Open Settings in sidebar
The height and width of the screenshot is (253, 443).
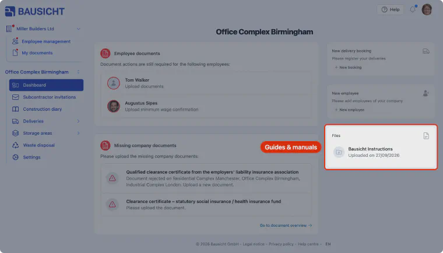pos(31,157)
